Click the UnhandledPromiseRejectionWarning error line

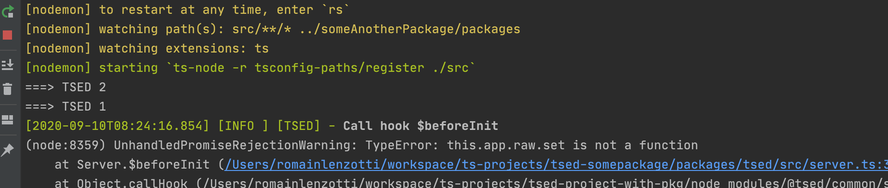point(362,145)
